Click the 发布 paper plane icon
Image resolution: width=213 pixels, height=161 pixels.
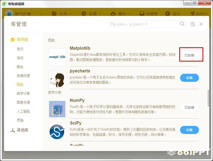coord(192,14)
